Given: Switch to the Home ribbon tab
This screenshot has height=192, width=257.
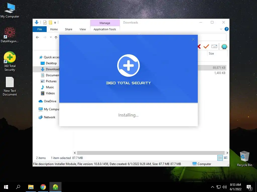Looking at the screenshot, I should [x=54, y=29].
